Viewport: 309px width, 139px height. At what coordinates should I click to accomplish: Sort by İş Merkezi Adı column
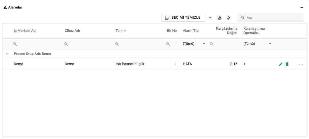[x=25, y=31]
